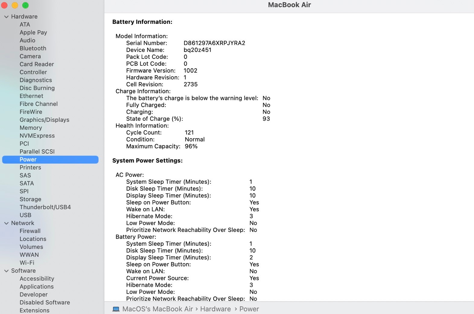The width and height of the screenshot is (474, 314).
Task: Select Thunderbolt/USB4 in the sidebar
Action: (x=45, y=207)
